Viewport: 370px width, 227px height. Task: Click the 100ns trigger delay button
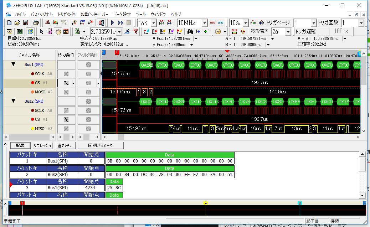pyautogui.click(x=341, y=31)
